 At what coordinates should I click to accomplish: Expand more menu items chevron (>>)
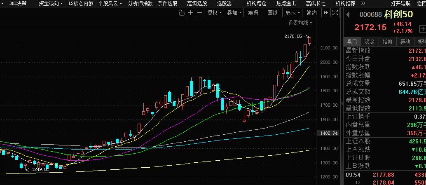click(363, 4)
